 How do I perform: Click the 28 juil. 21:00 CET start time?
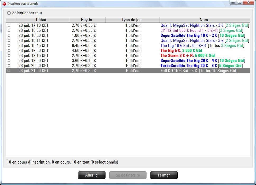pyautogui.click(x=34, y=71)
